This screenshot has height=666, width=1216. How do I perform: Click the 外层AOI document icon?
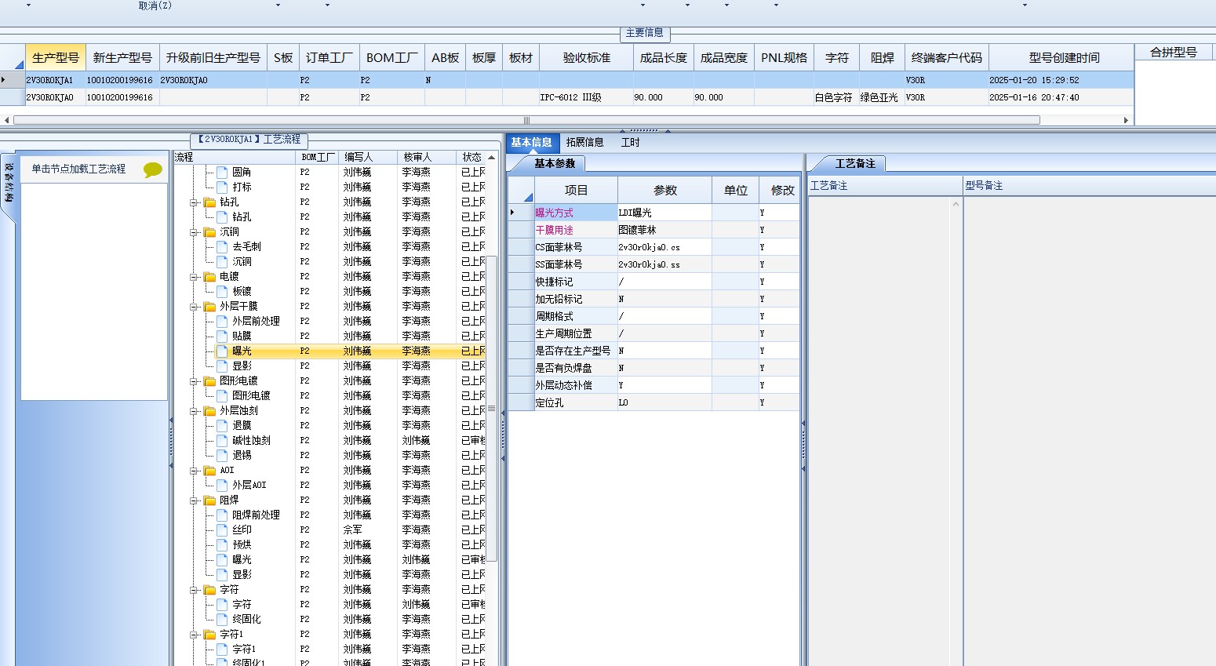(222, 485)
